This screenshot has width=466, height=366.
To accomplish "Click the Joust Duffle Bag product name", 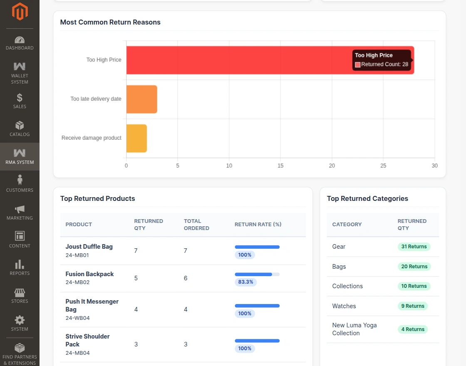I will [x=89, y=247].
